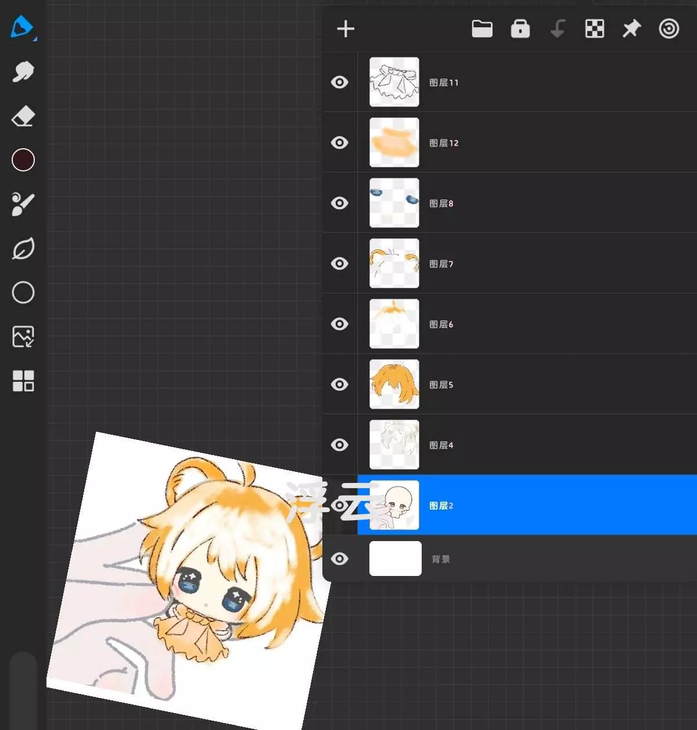Click the clip-down arrow icon
The height and width of the screenshot is (730, 697).
click(x=558, y=28)
